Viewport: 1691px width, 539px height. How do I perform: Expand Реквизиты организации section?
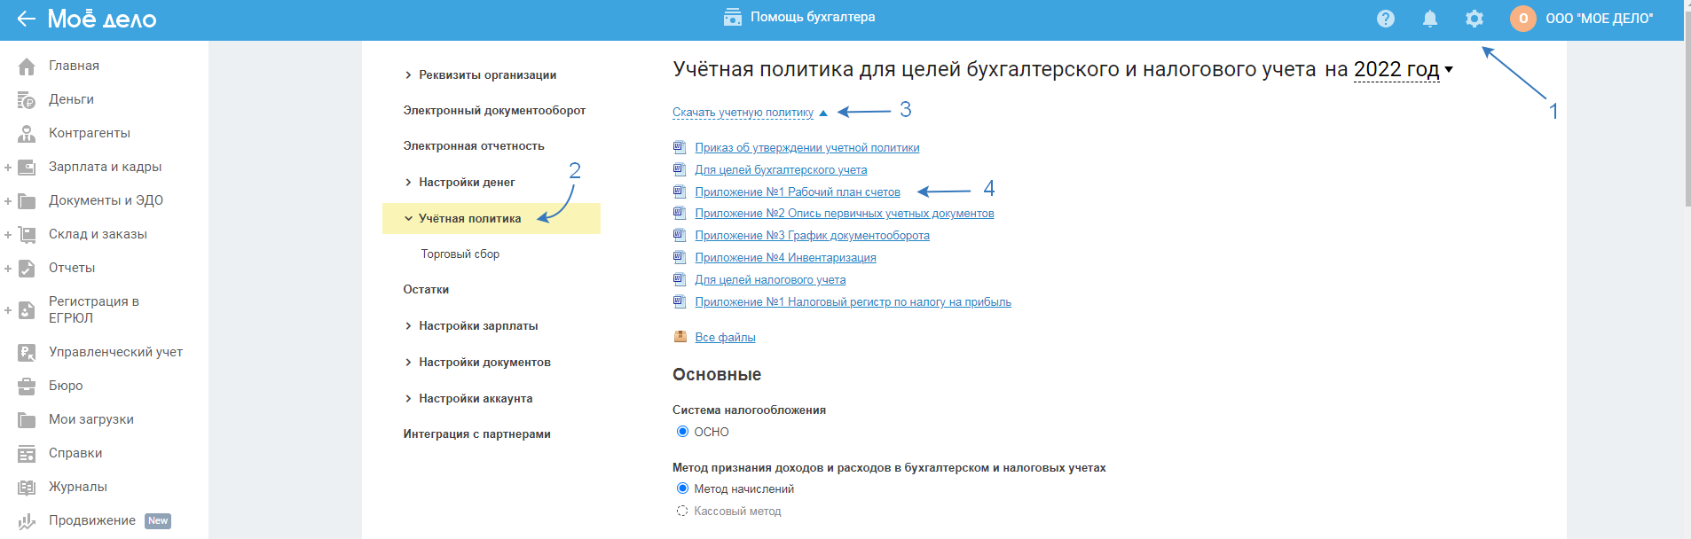pos(408,75)
